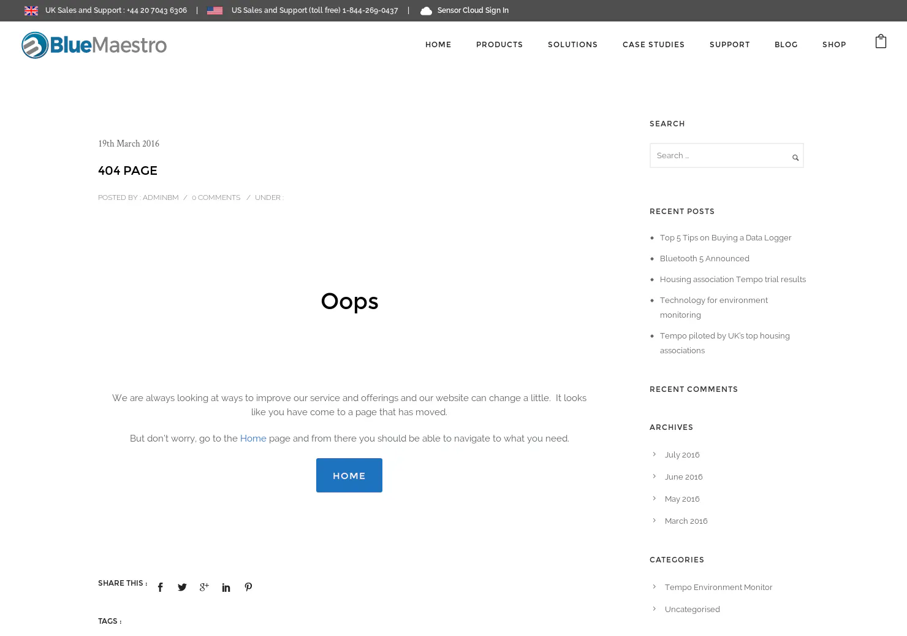
Task: Click the BlueMaestro logo
Action: [94, 45]
